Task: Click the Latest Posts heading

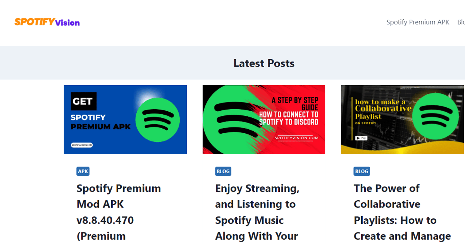Action: pyautogui.click(x=264, y=63)
